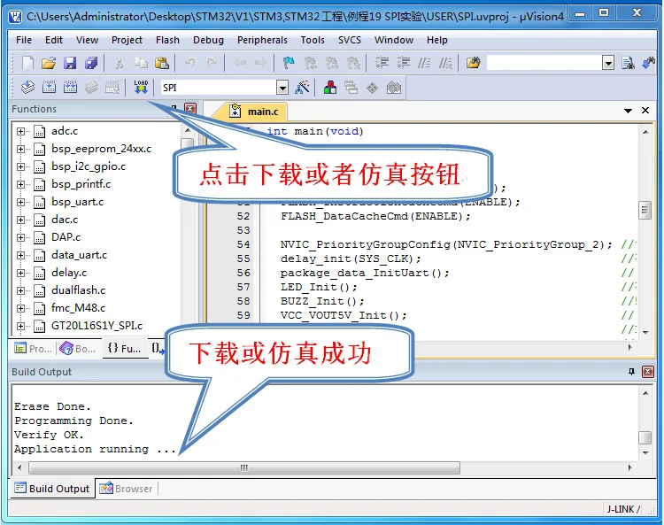Save all files with stacked floppy icon
Viewport: 664px width, 525px height.
click(x=91, y=63)
